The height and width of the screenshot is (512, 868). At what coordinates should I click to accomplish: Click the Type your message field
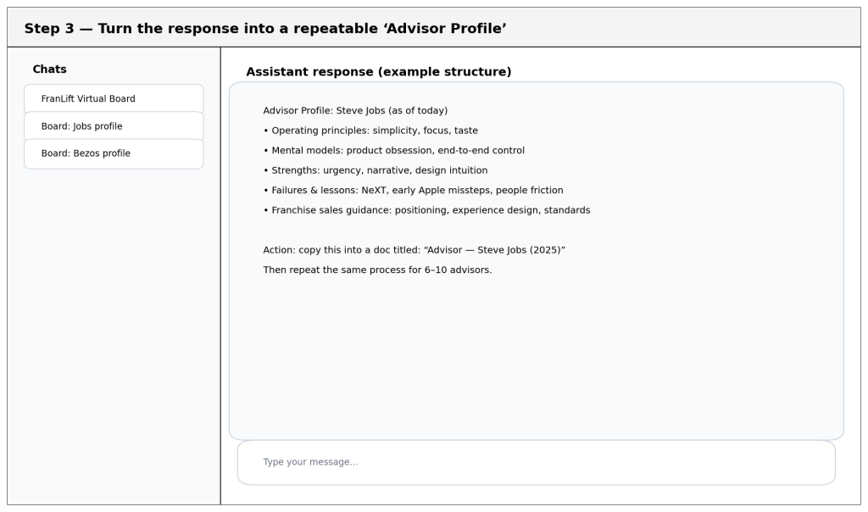[x=536, y=462]
